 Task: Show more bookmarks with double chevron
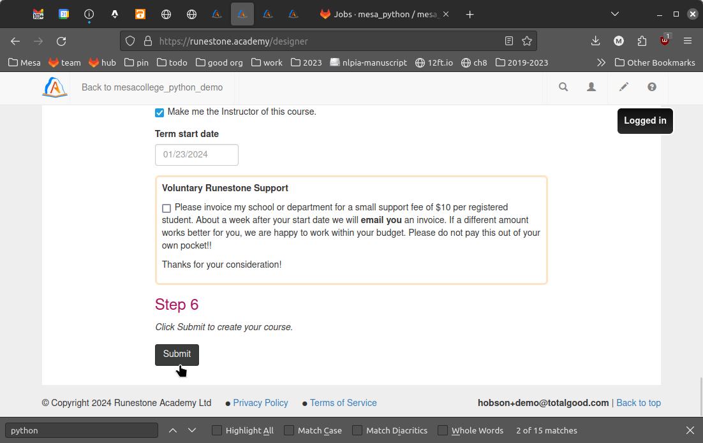click(601, 62)
